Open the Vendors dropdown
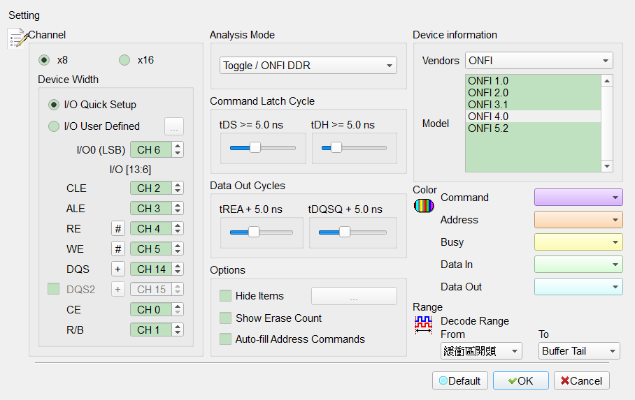Image resolution: width=635 pixels, height=400 pixels. click(x=538, y=61)
